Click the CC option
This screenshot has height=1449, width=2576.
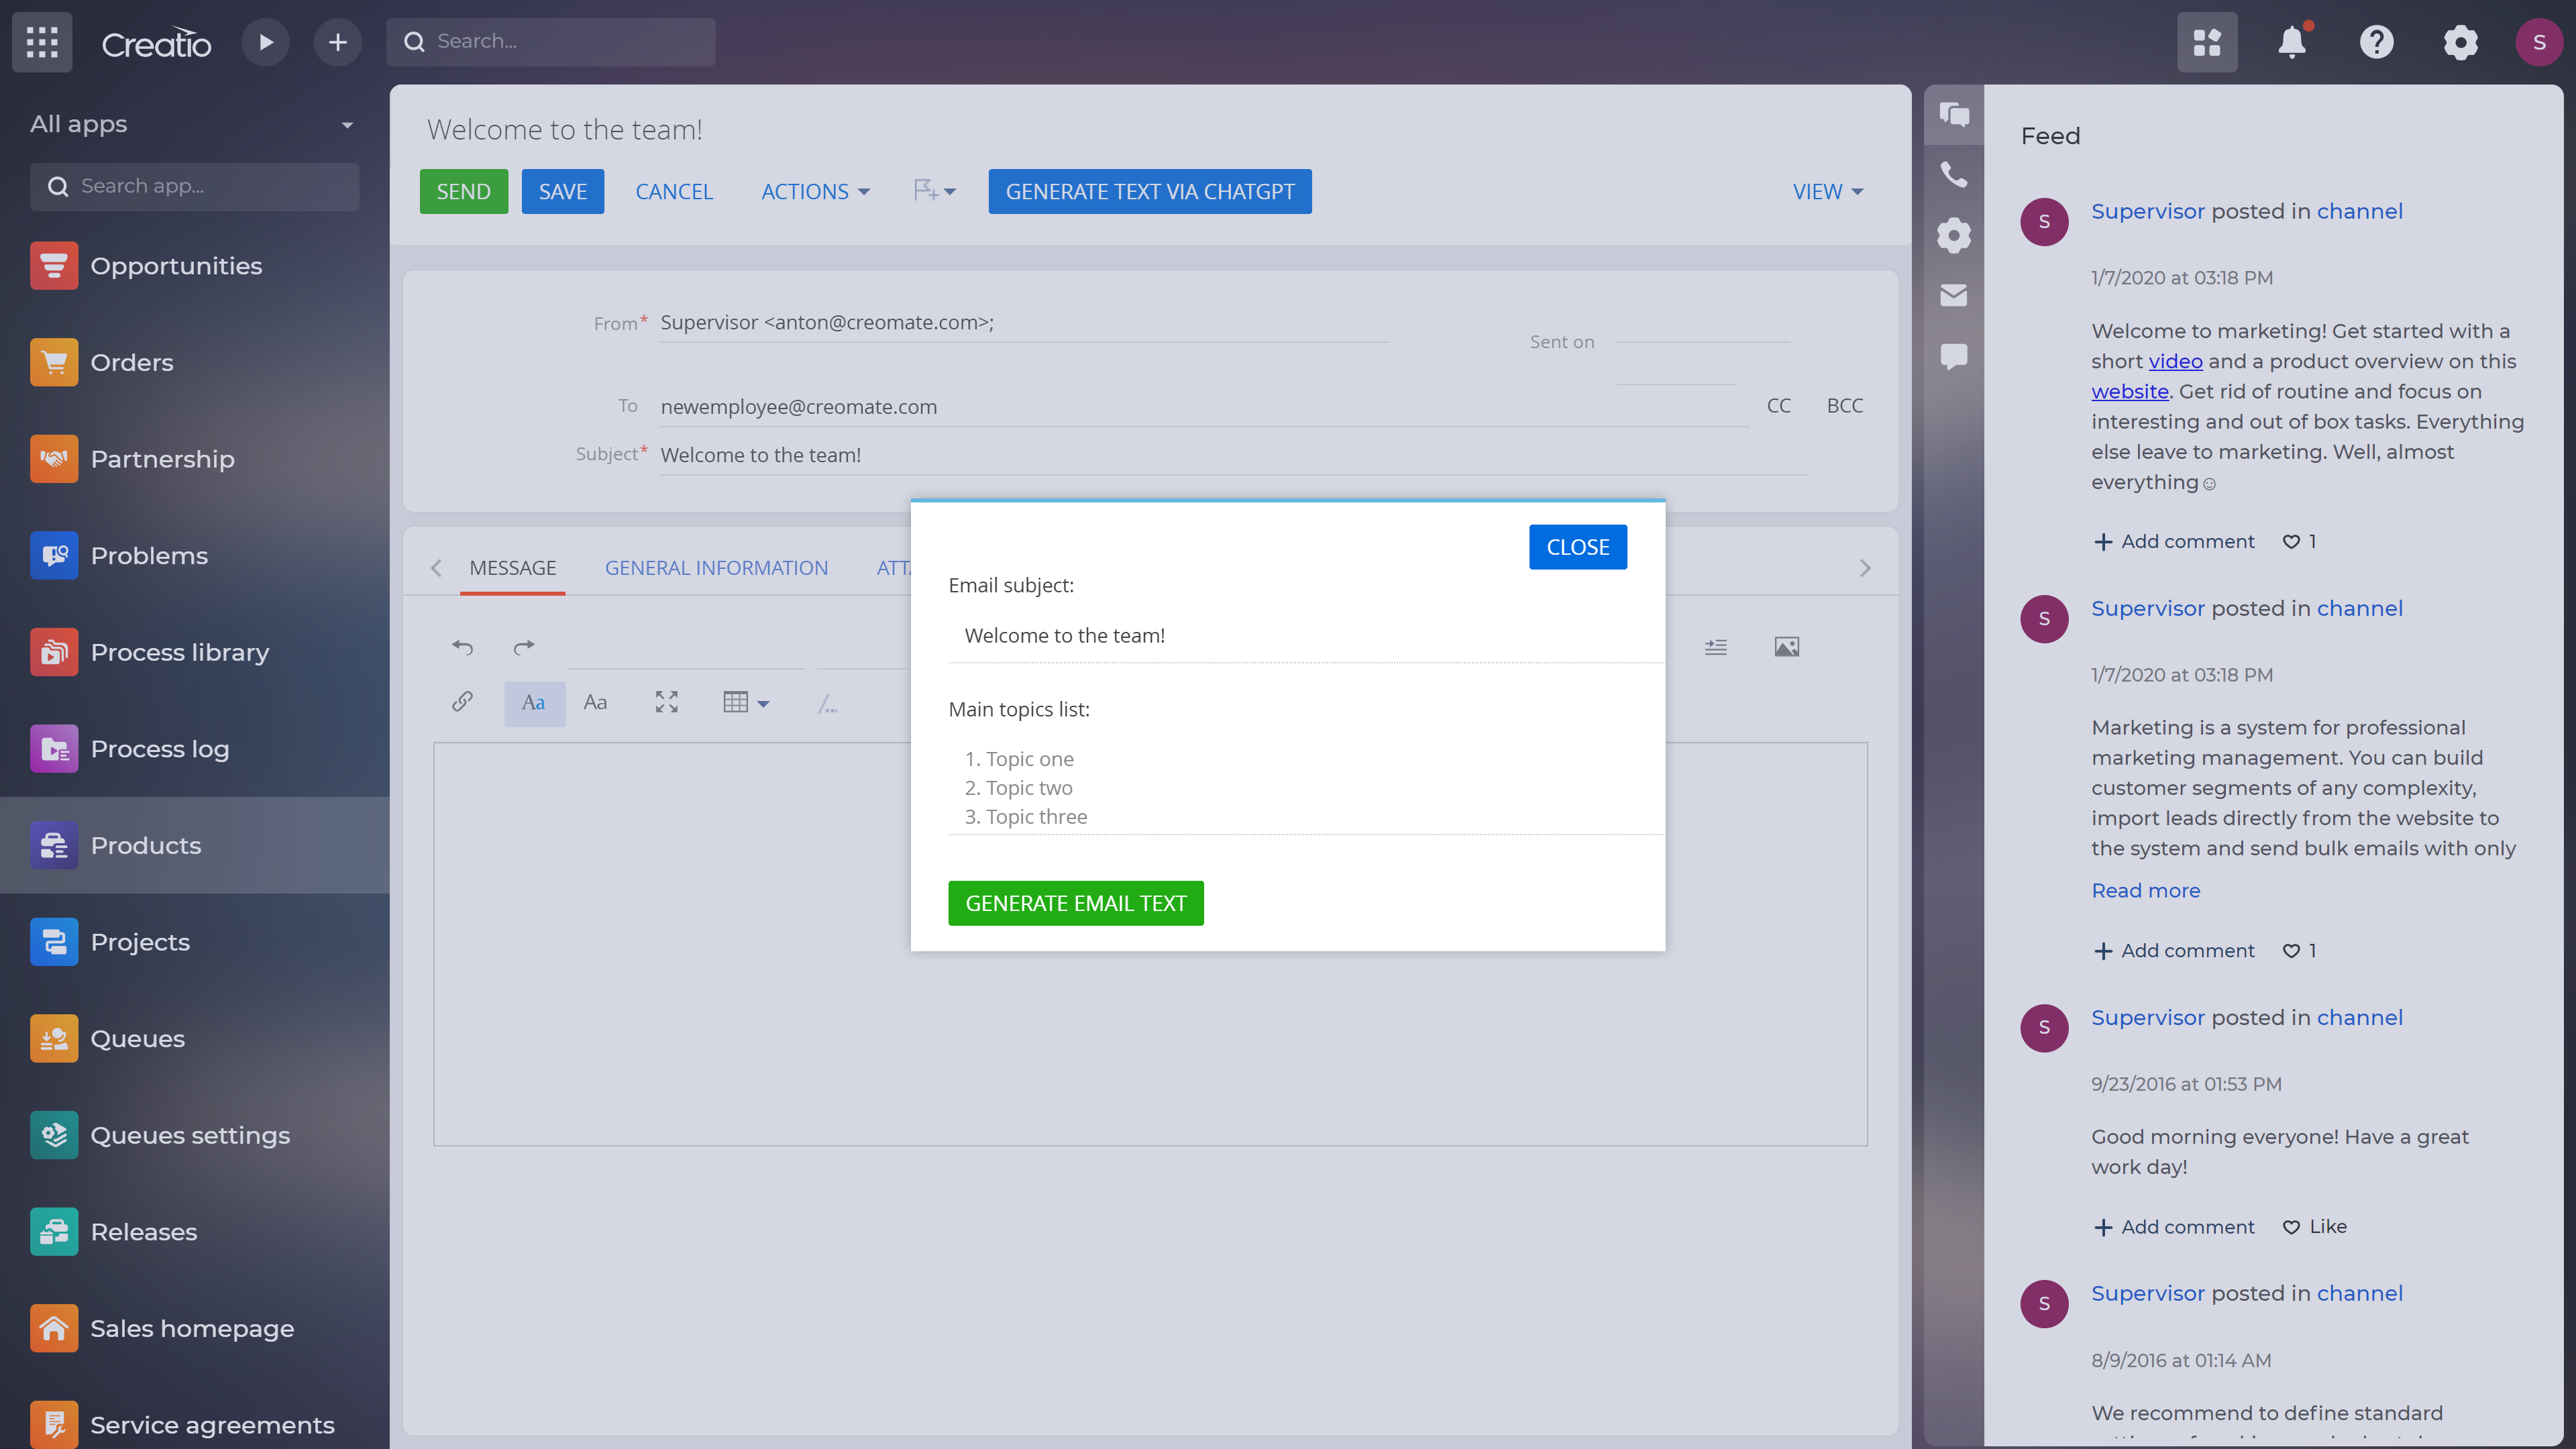pos(1778,406)
